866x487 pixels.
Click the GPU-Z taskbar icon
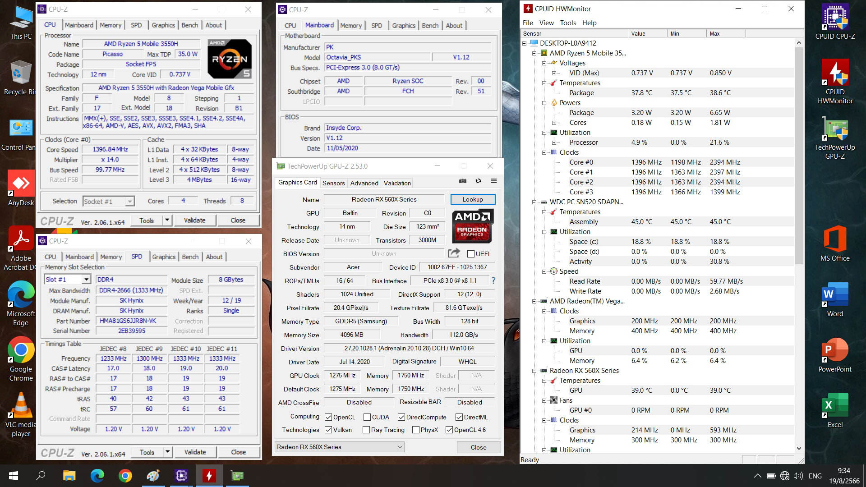pos(237,476)
